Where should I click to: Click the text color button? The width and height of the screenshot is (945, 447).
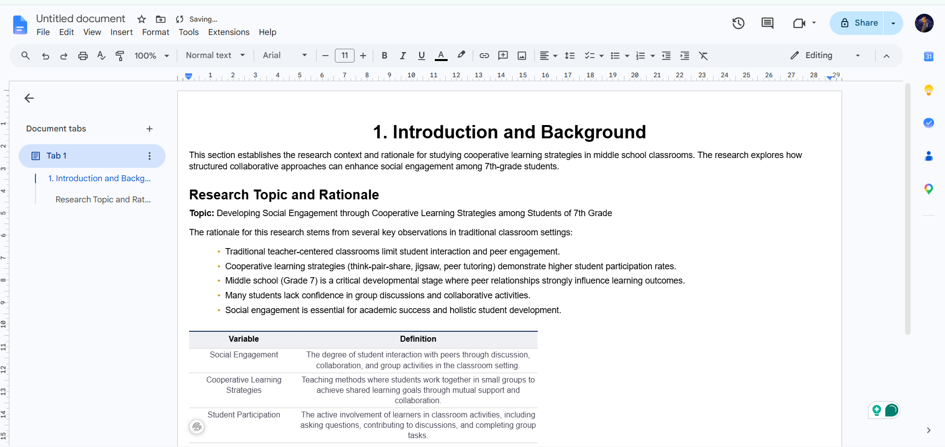(441, 56)
